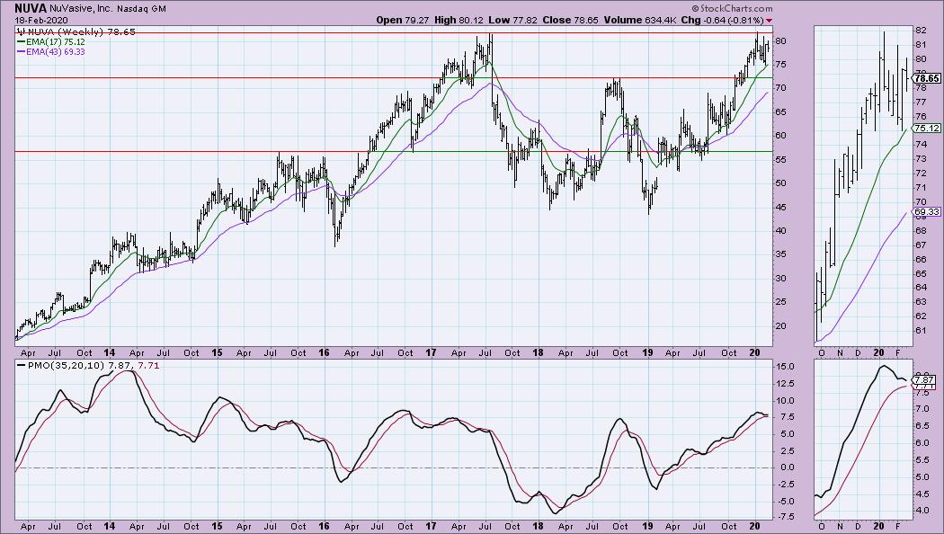Click the green line swatch before EMA(17)
The width and height of the screenshot is (944, 534).
click(21, 42)
